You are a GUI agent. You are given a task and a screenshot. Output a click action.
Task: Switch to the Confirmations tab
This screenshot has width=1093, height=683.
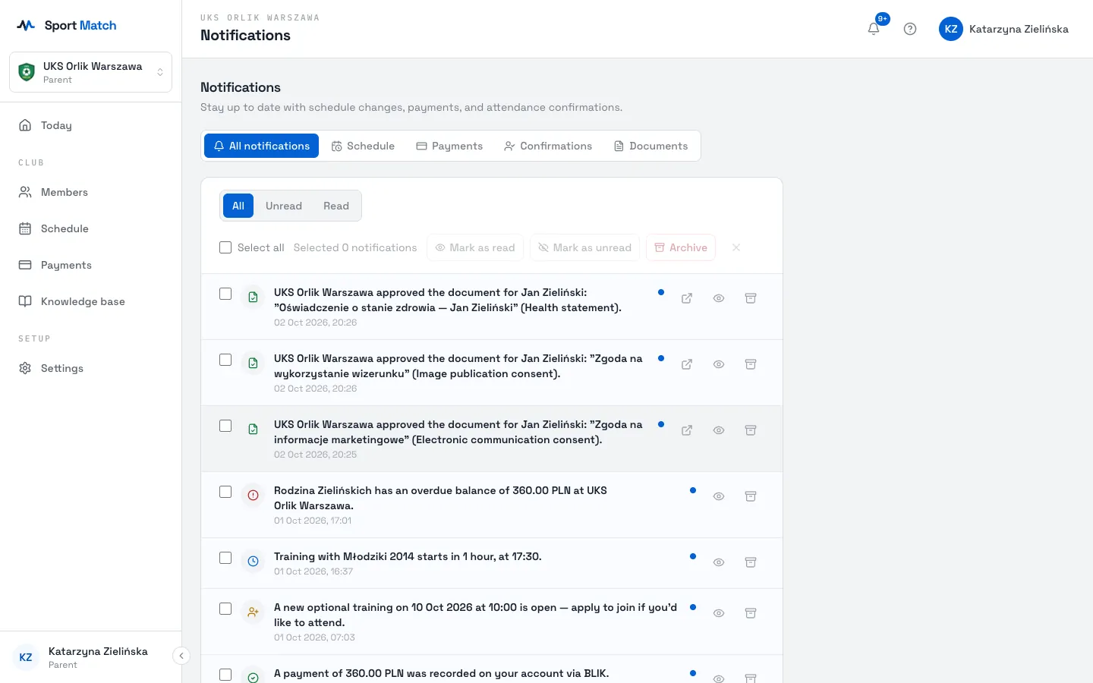click(x=548, y=146)
